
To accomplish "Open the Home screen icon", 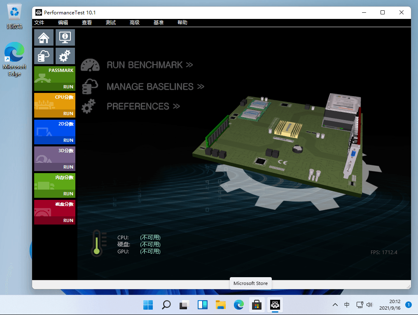I will (x=44, y=37).
